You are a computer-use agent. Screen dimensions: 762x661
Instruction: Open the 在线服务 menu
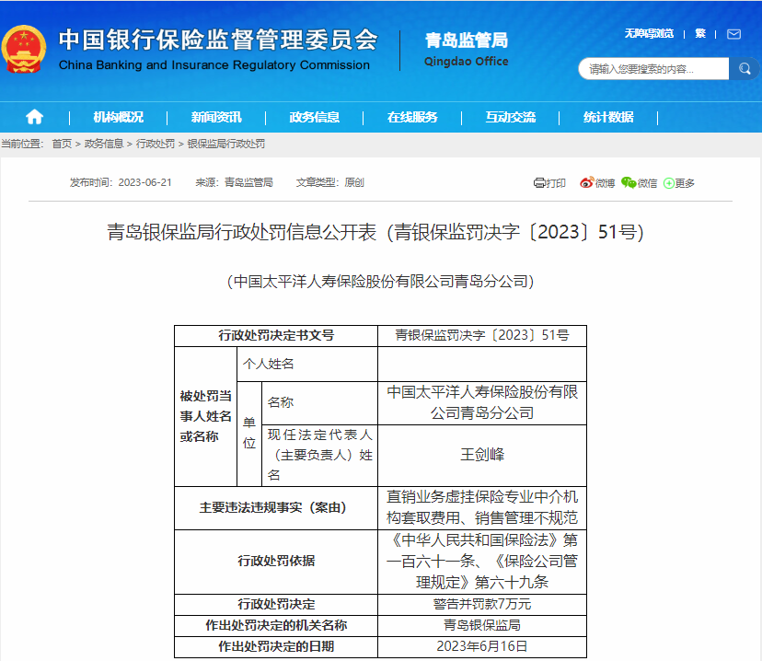point(412,117)
